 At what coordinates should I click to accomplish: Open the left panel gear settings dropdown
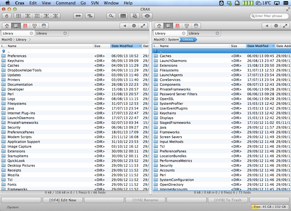pos(134,26)
